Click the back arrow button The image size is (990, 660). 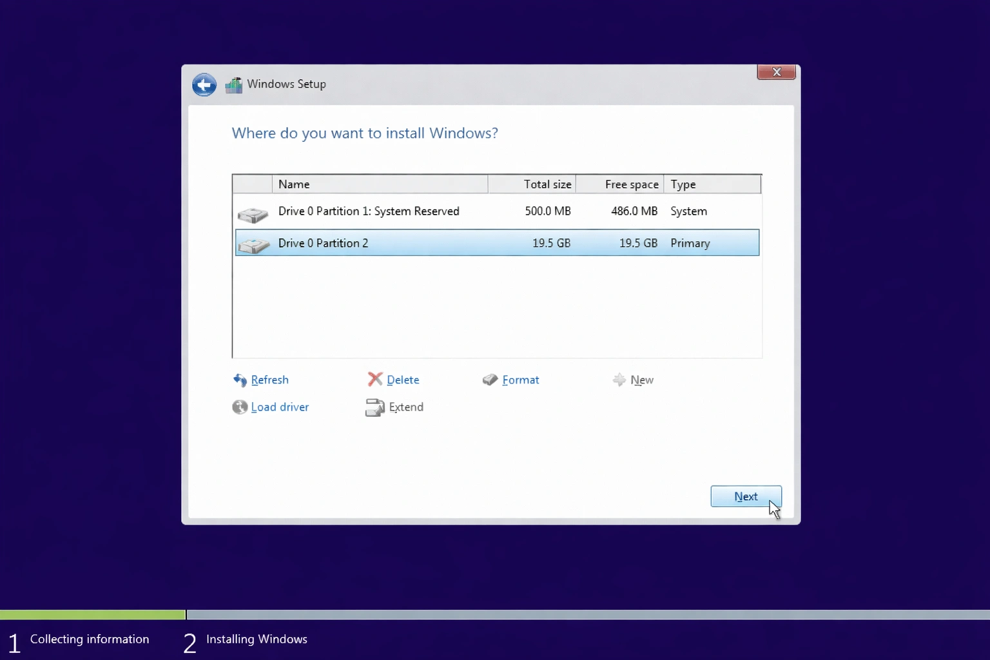204,84
